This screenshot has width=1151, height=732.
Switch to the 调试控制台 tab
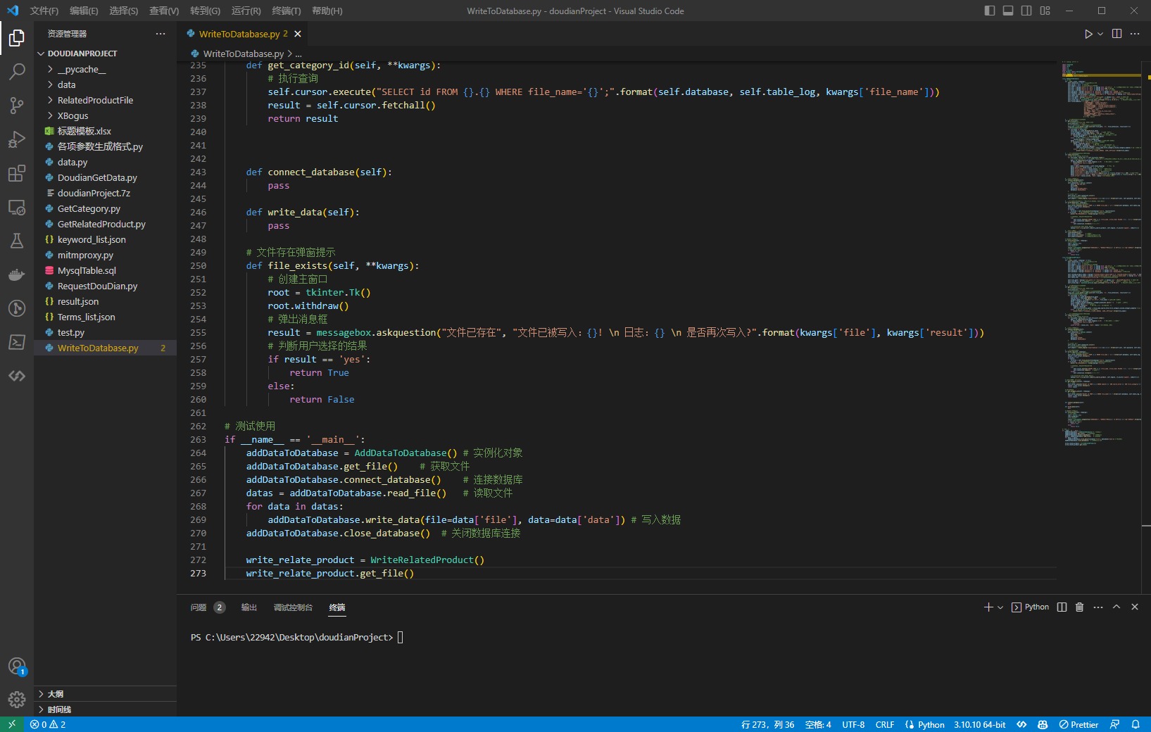coord(293,607)
